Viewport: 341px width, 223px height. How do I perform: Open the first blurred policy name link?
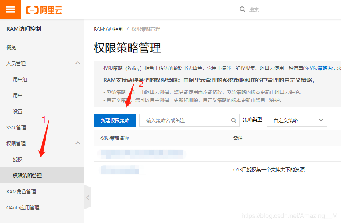[141, 154]
